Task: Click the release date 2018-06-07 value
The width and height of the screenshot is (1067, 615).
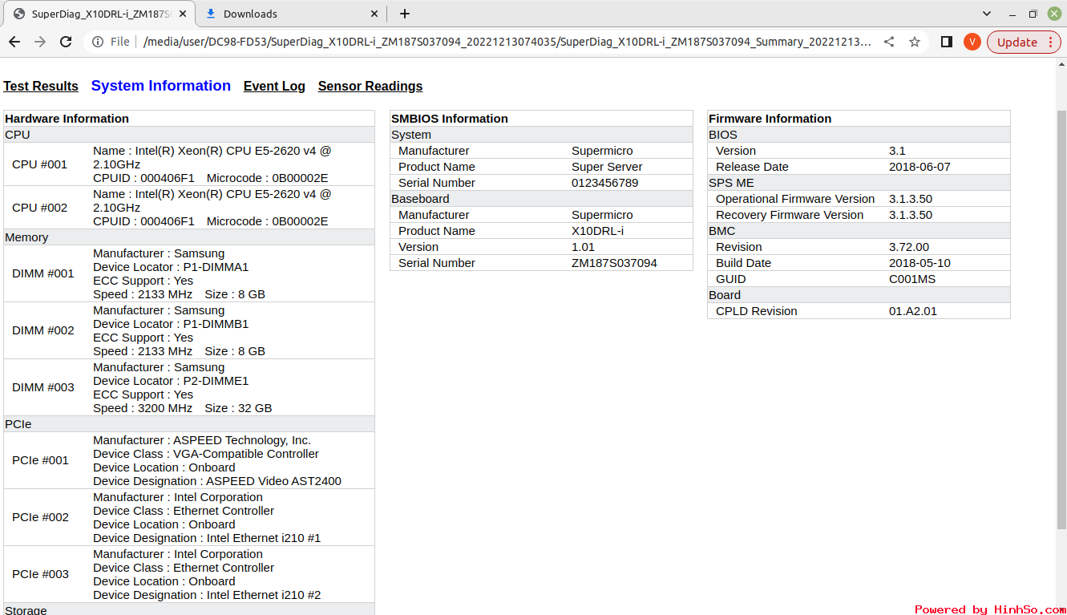Action: [919, 167]
